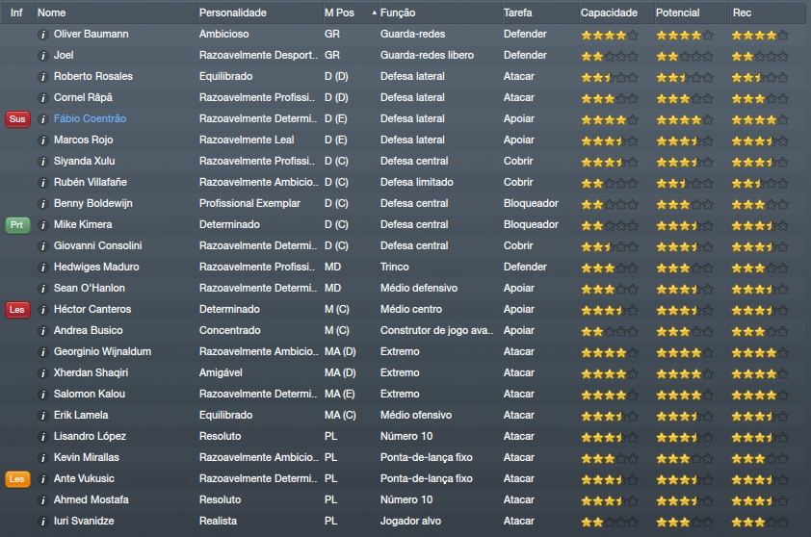The width and height of the screenshot is (811, 537).
Task: Click info icon next to Iuri Svanidze
Action: (42, 521)
